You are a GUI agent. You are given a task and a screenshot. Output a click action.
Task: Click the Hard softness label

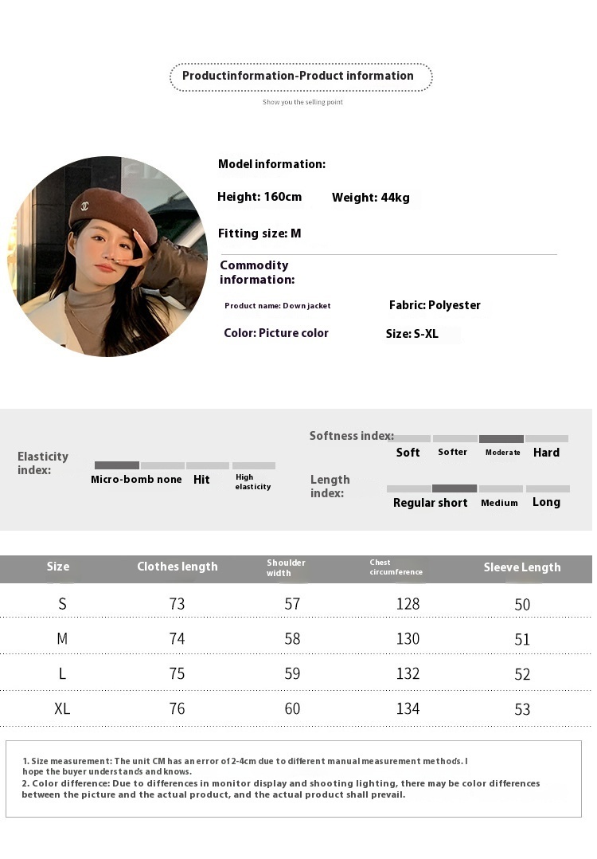(546, 453)
